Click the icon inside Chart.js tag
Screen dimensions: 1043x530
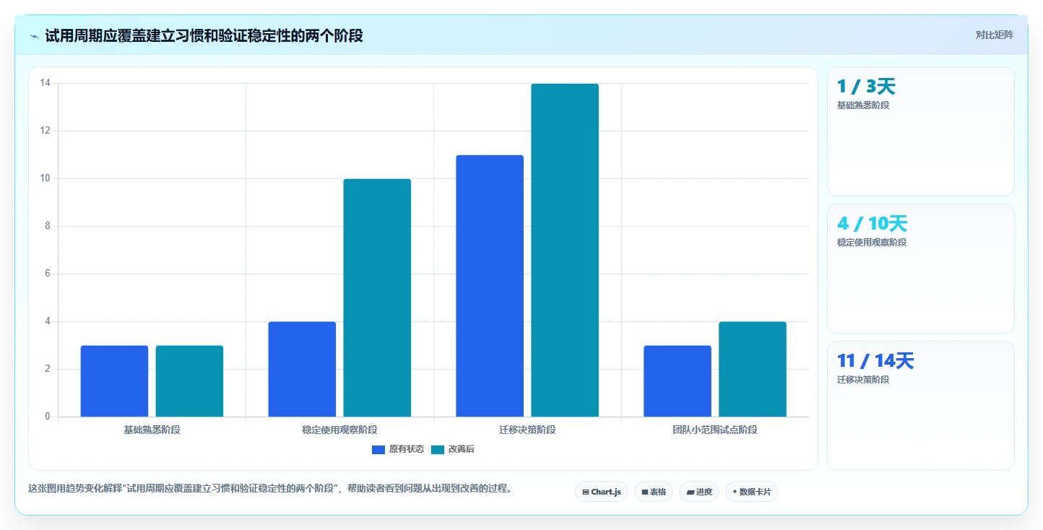[x=586, y=492]
